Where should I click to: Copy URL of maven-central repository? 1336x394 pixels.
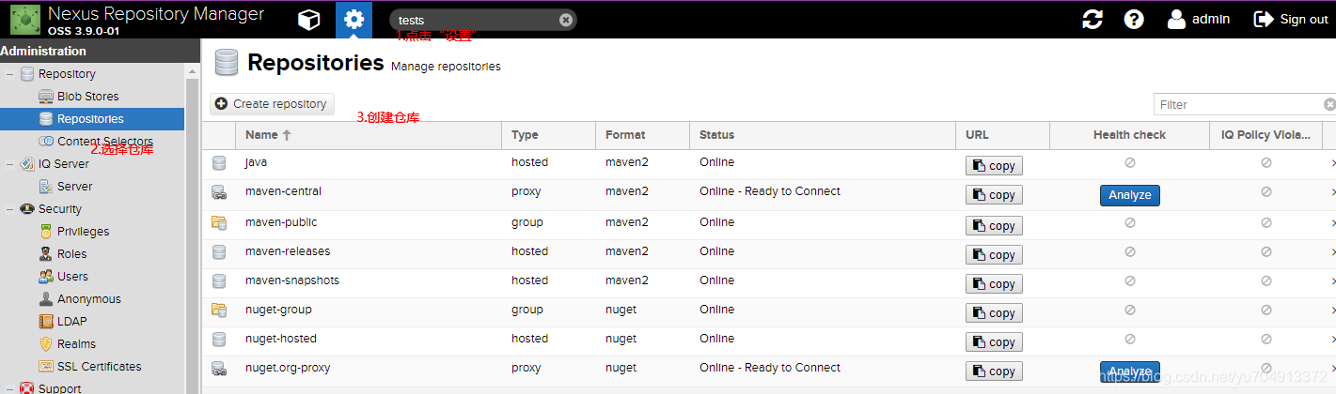(x=994, y=195)
